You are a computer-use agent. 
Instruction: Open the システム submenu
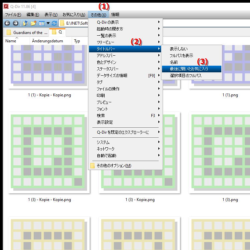125,142
